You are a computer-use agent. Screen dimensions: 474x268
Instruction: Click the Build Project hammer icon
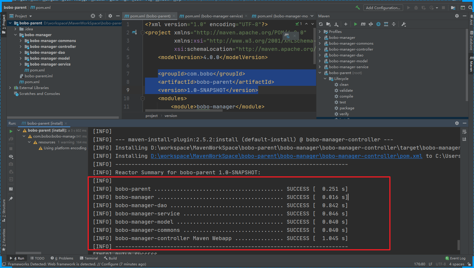pos(358,8)
